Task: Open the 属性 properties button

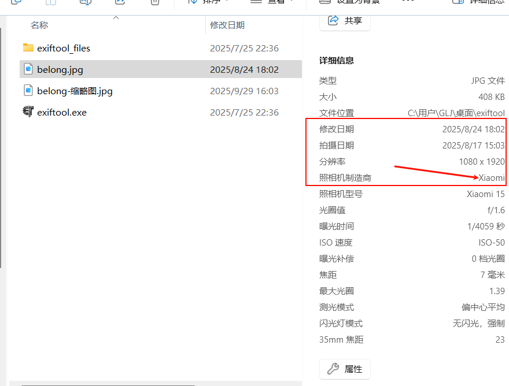Action: (x=345, y=369)
